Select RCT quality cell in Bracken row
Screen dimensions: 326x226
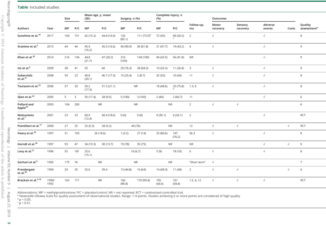303,180
